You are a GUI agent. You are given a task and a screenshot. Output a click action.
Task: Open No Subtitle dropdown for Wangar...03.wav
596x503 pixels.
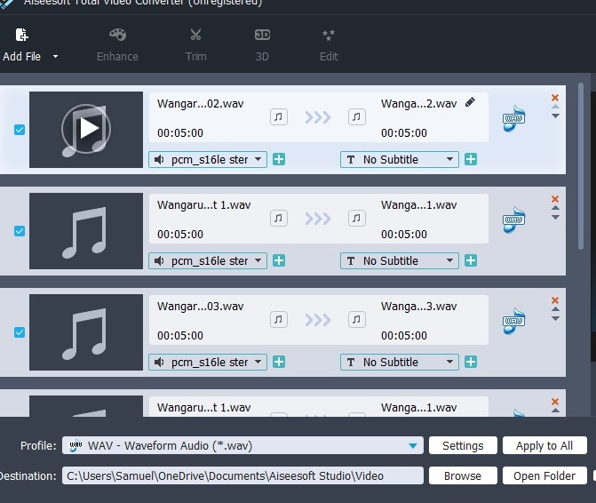[400, 362]
